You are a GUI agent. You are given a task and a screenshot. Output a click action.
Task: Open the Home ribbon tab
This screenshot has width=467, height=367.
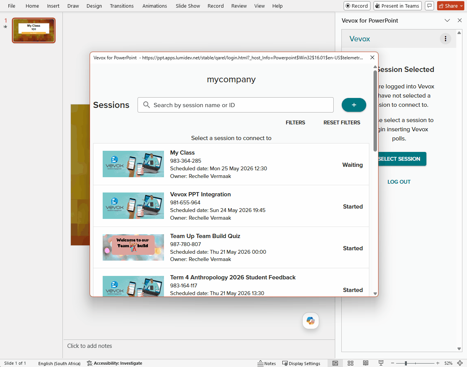(x=32, y=6)
